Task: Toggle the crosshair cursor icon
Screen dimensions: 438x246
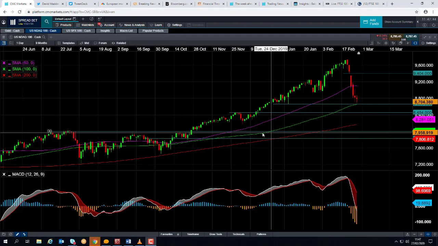Action: [x=408, y=43]
